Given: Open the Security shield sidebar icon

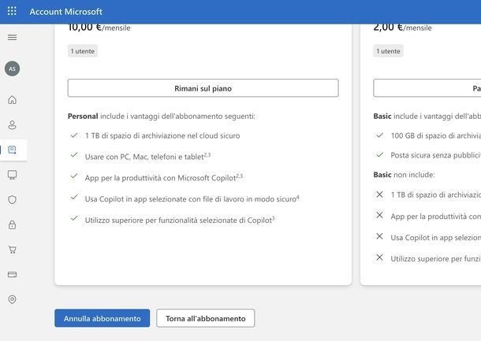Looking at the screenshot, I should coord(13,200).
